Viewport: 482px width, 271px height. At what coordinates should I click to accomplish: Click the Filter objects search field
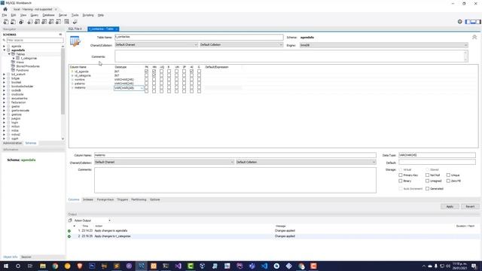pos(35,40)
